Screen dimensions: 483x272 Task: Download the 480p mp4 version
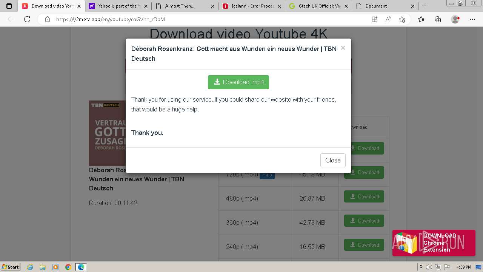coord(364,196)
